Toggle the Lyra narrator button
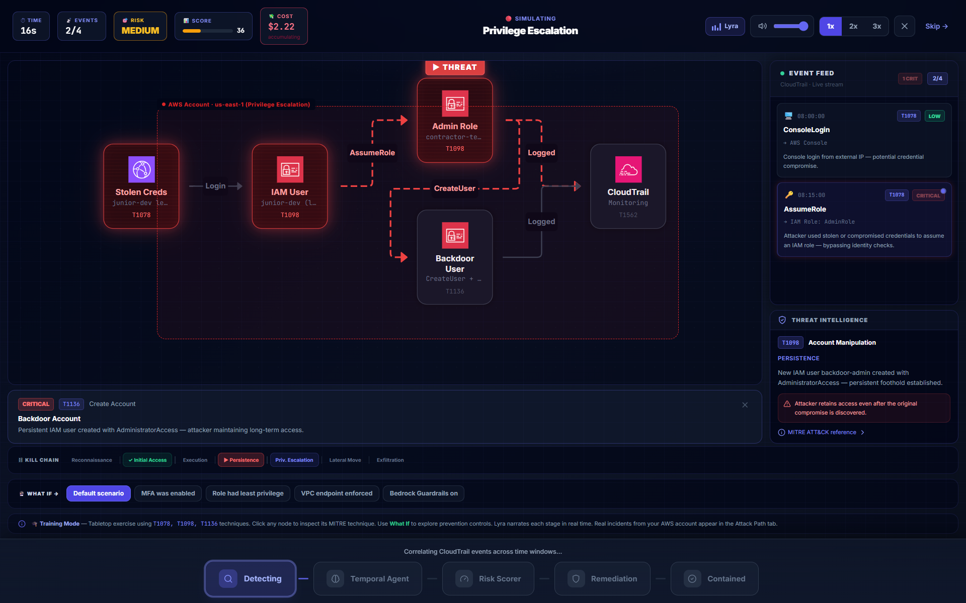 click(725, 26)
